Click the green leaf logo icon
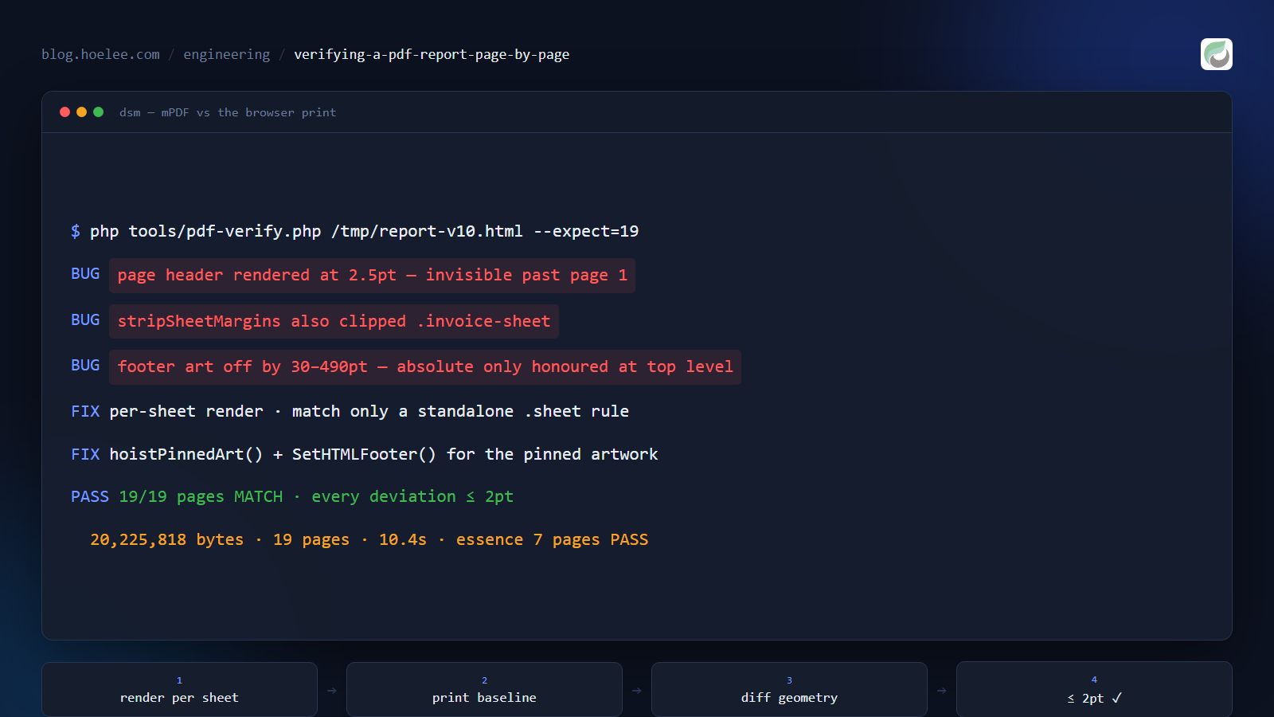 (x=1216, y=54)
